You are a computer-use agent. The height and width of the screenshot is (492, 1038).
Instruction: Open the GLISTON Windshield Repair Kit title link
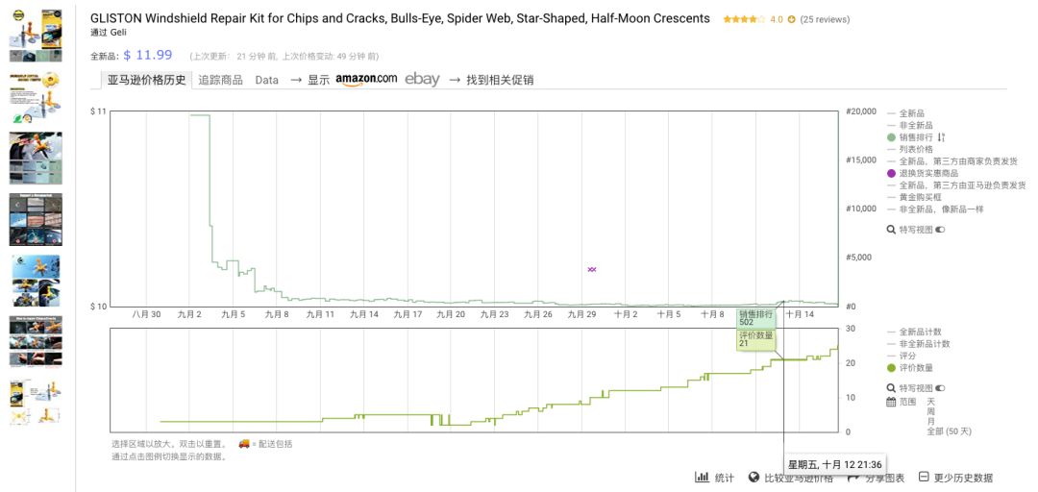point(400,18)
